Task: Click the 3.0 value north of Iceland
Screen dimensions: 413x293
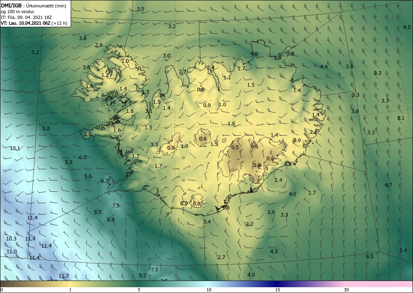Action: coord(166,56)
